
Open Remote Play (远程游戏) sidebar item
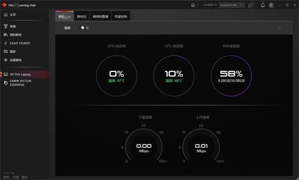pyautogui.click(x=13, y=60)
